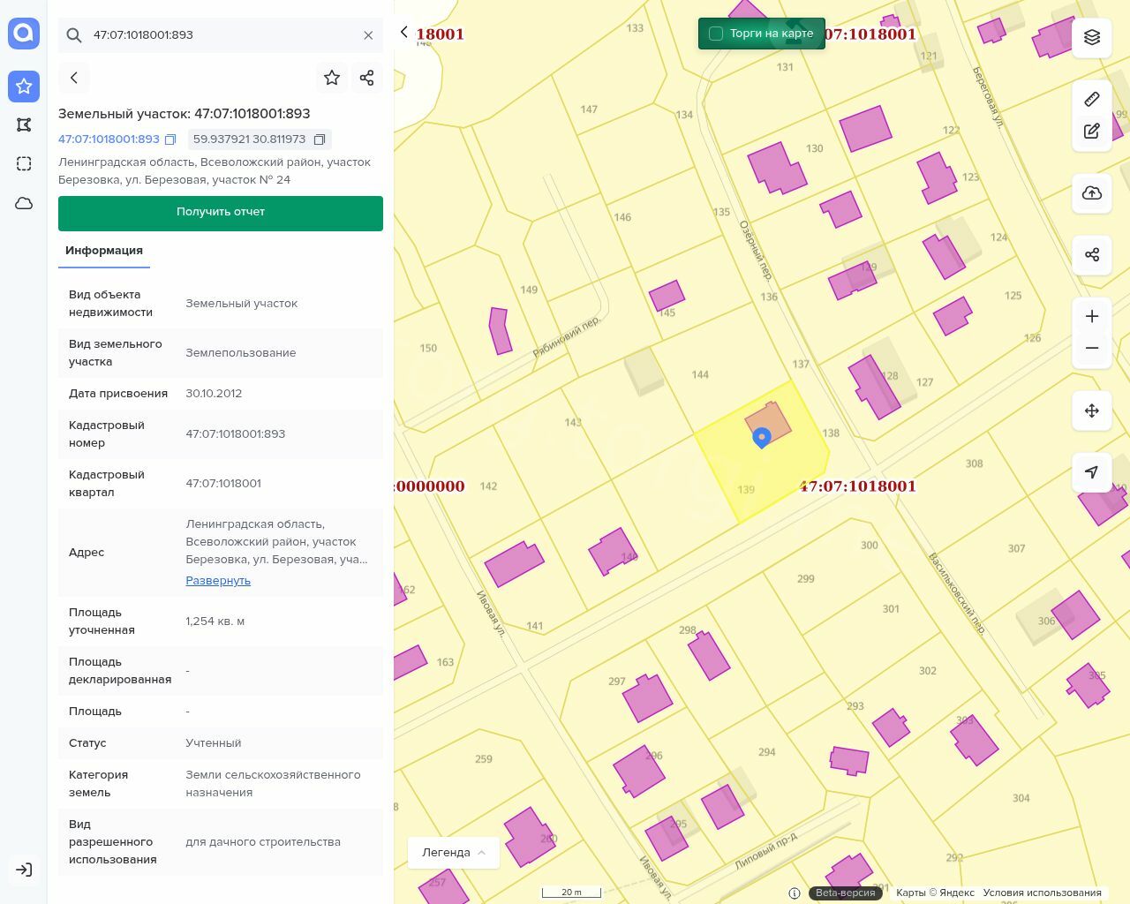Click the geolocation arrow button
The height and width of the screenshot is (904, 1130).
coord(1092,472)
